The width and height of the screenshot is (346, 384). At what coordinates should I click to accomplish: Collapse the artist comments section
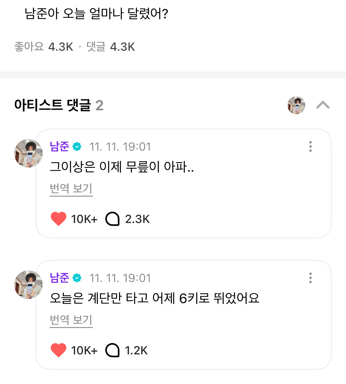[x=323, y=105]
